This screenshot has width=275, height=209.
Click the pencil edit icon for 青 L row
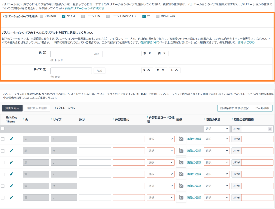point(11,197)
